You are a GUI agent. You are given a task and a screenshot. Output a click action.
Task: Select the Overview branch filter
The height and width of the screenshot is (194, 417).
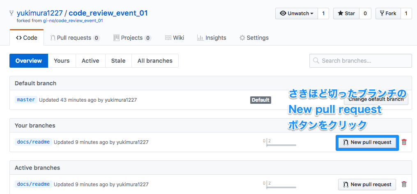(29, 61)
